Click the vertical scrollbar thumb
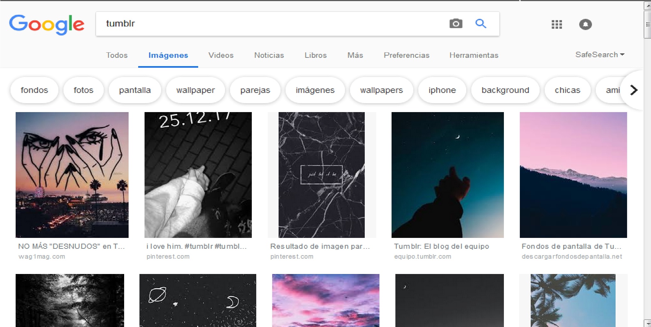Screen dimensions: 651x327 click(647, 24)
